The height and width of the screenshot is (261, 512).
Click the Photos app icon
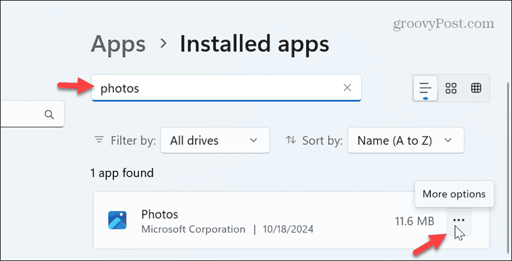[x=117, y=220]
